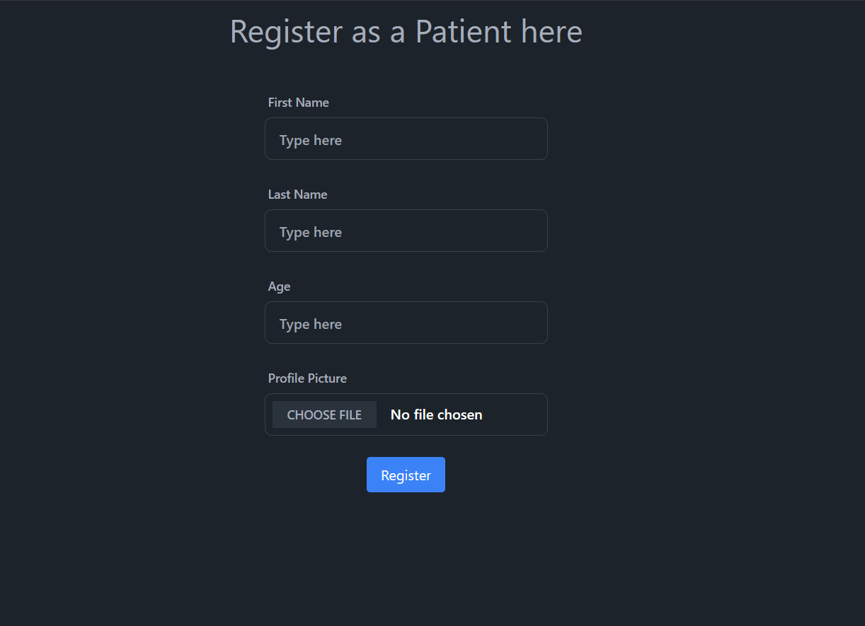
Task: Click the First Name label
Action: click(x=298, y=103)
